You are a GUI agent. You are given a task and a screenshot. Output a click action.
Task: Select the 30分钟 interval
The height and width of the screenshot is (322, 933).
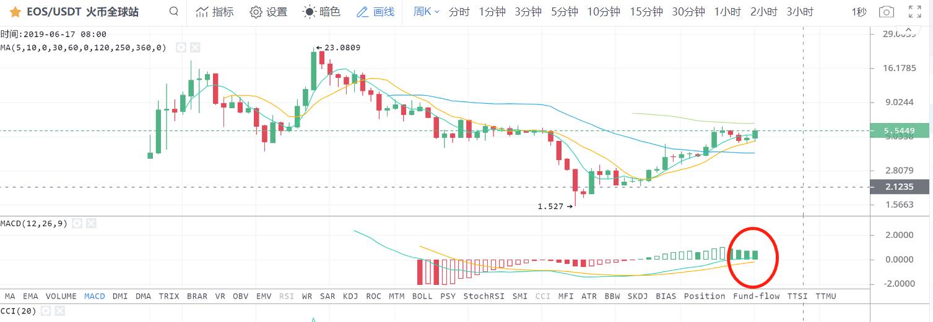click(688, 12)
